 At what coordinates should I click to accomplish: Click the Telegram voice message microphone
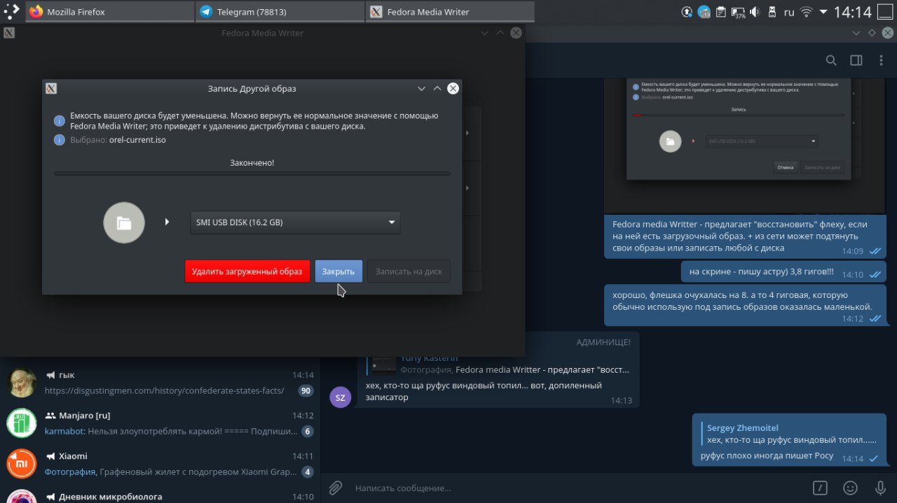point(880,488)
